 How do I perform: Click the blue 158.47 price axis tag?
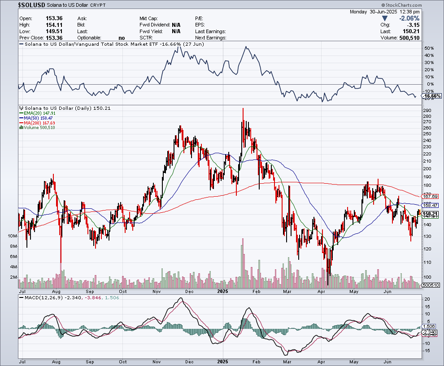pyautogui.click(x=431, y=205)
